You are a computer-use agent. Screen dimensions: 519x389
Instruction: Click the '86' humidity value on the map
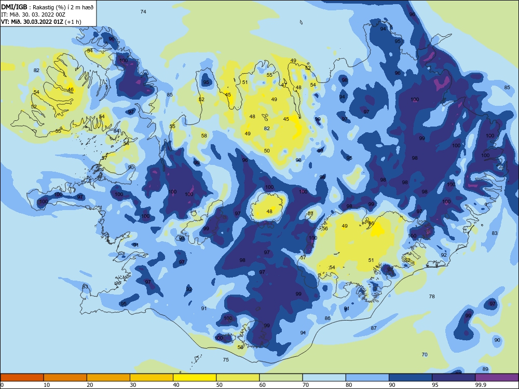(327, 318)
